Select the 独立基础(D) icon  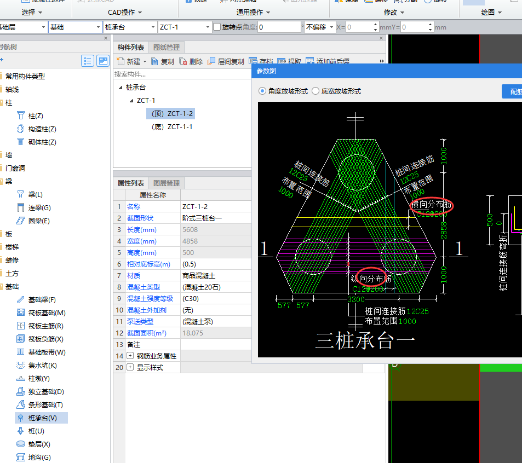[x=21, y=391]
